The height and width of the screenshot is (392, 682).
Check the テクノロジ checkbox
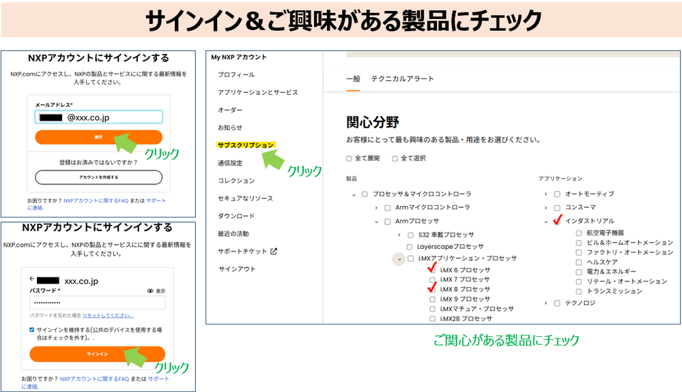(x=557, y=303)
